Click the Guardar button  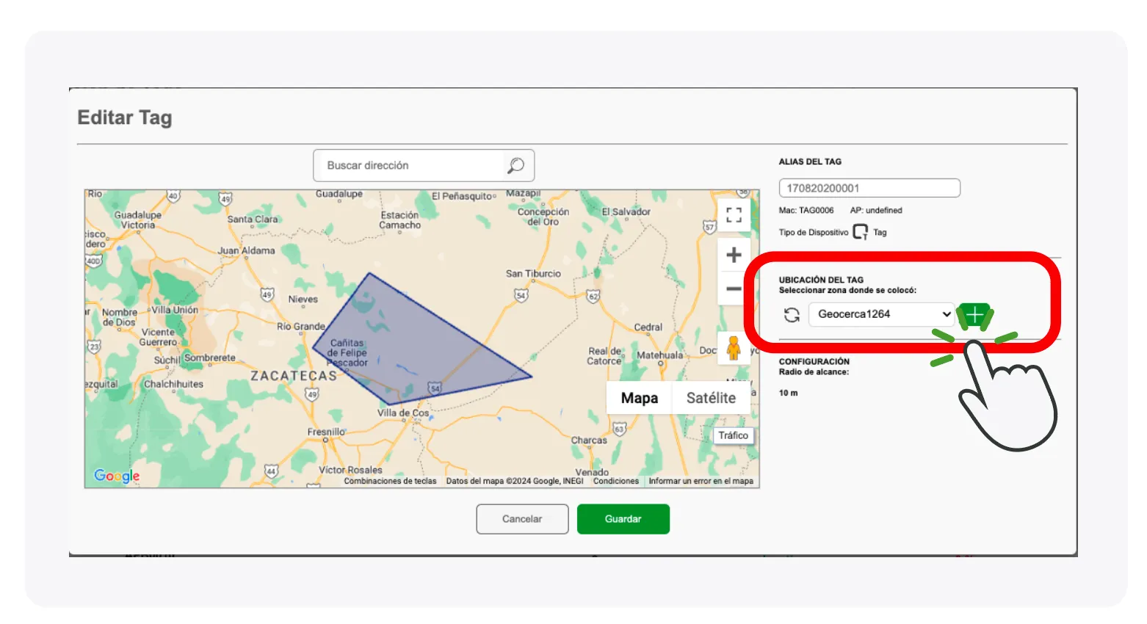click(623, 519)
